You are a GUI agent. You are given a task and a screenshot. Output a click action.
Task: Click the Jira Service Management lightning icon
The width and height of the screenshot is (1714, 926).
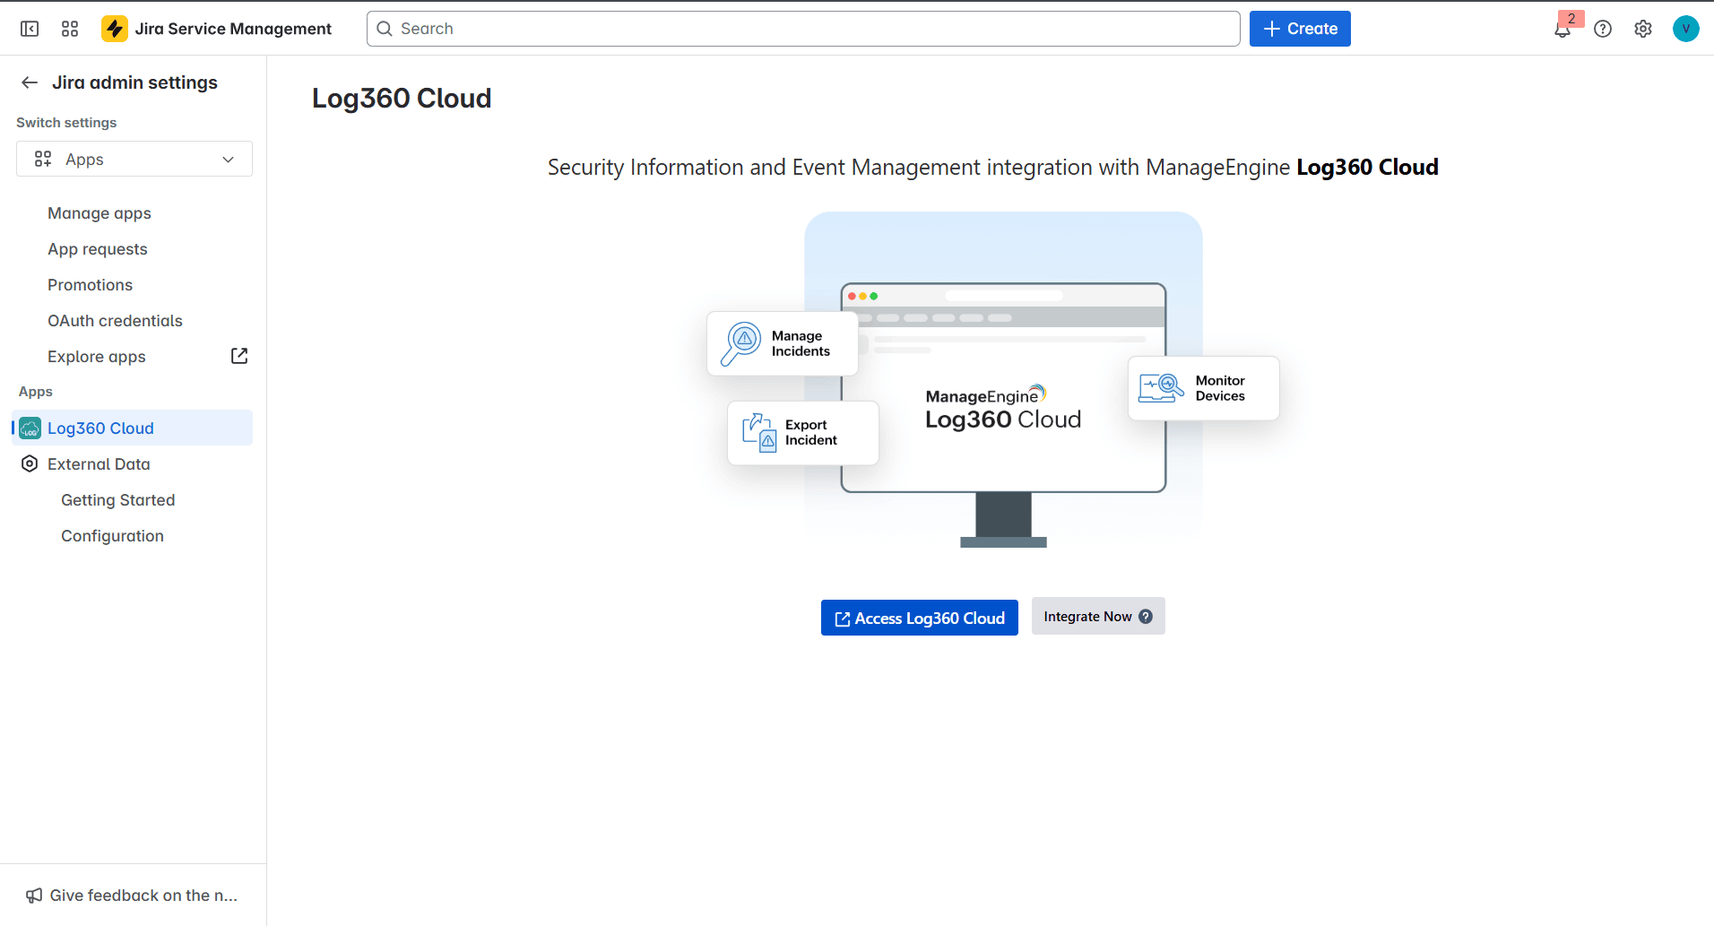[115, 28]
